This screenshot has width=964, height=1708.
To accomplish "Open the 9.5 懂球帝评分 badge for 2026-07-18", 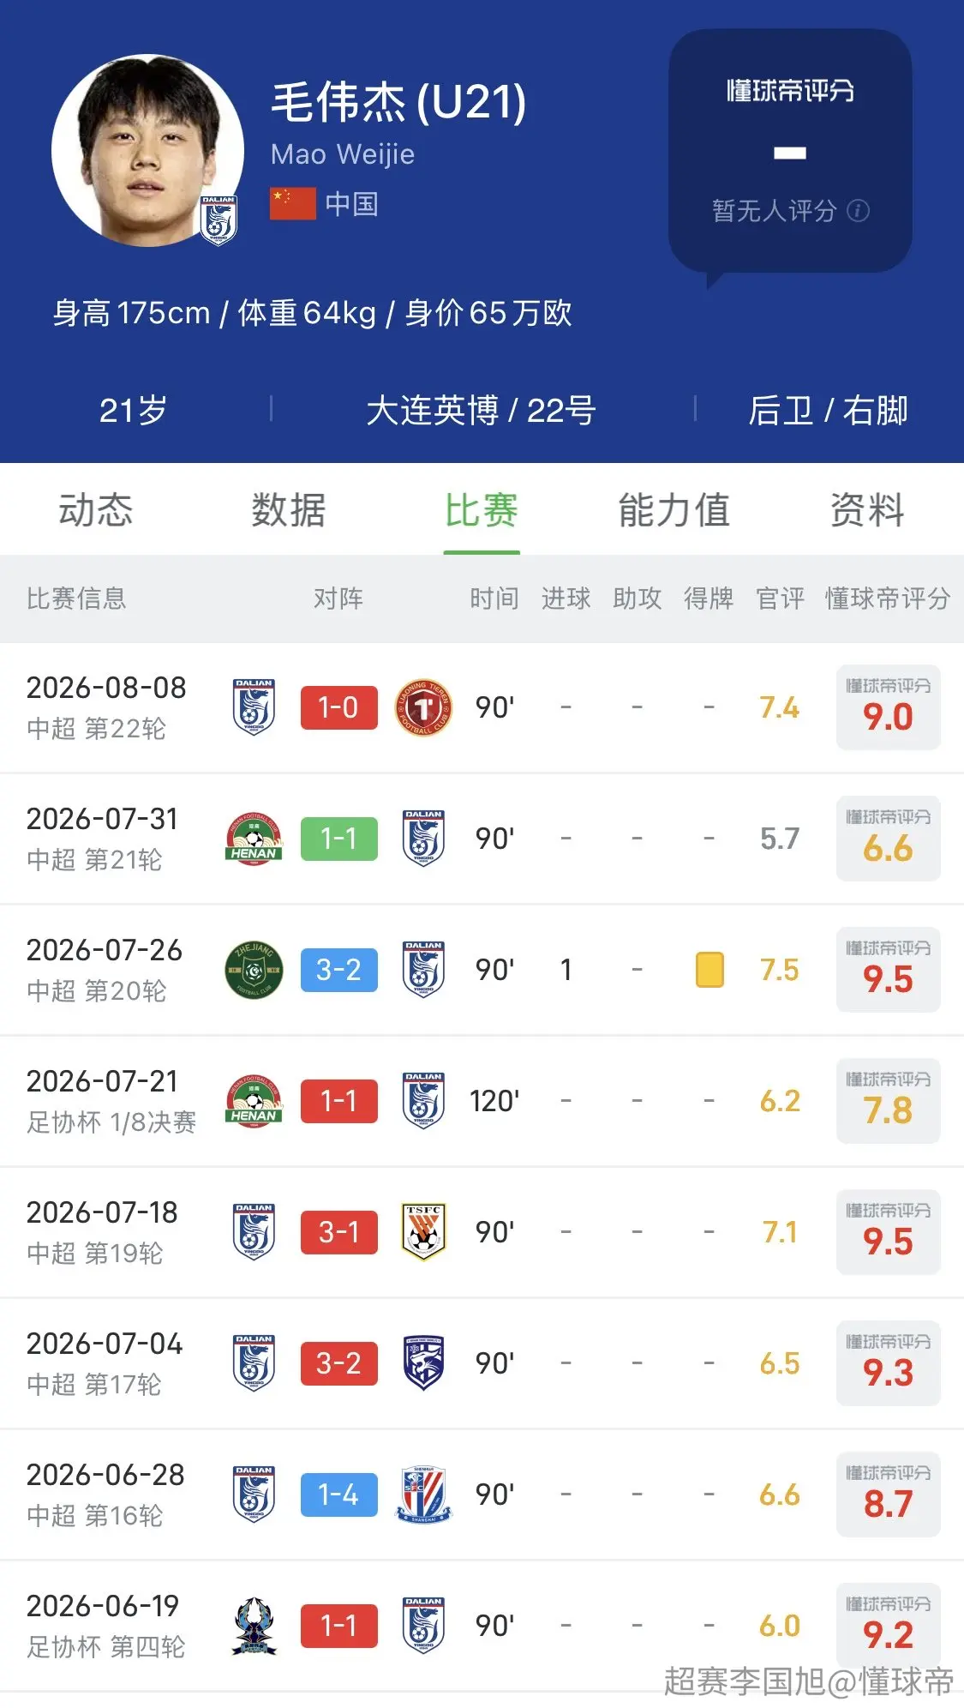I will coord(888,1232).
